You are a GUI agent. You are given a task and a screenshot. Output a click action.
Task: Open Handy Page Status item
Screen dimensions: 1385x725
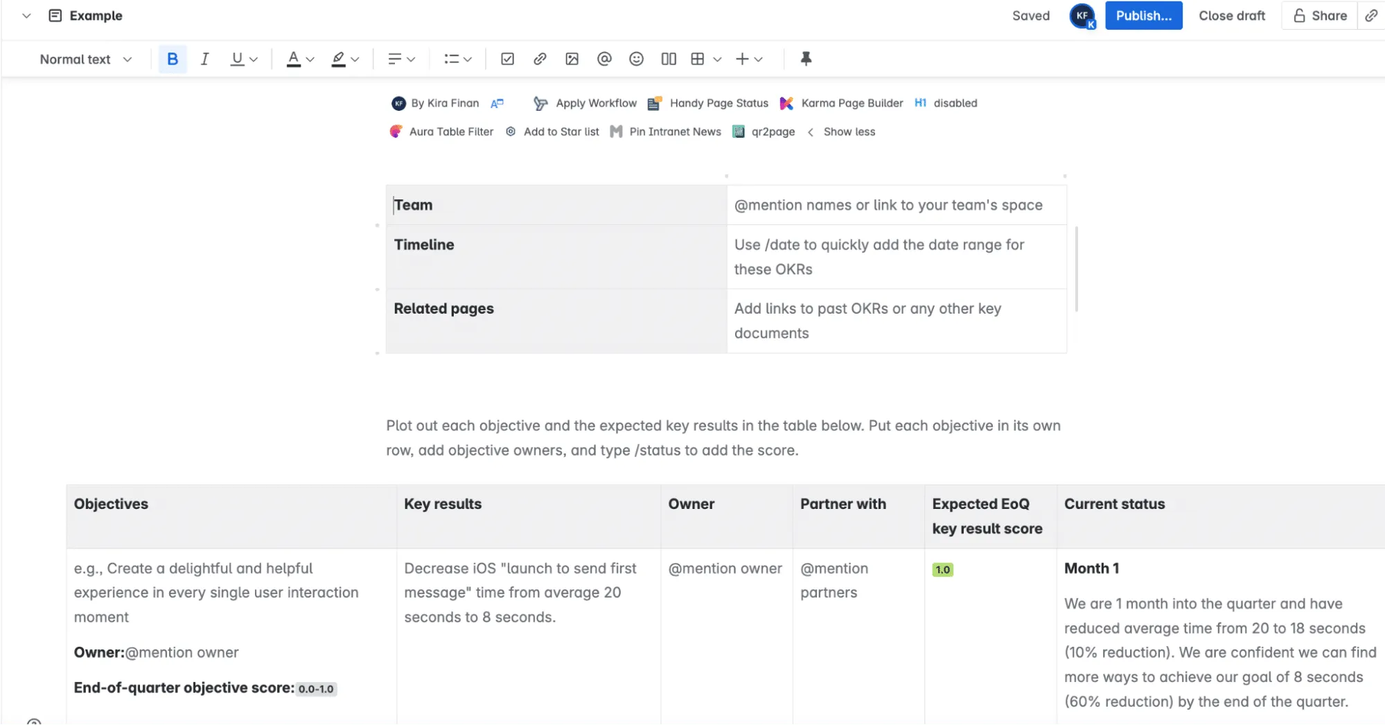coord(709,103)
